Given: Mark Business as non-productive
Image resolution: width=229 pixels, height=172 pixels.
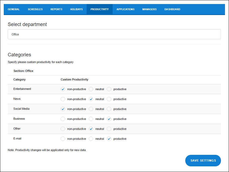Looking at the screenshot, I should (x=63, y=119).
